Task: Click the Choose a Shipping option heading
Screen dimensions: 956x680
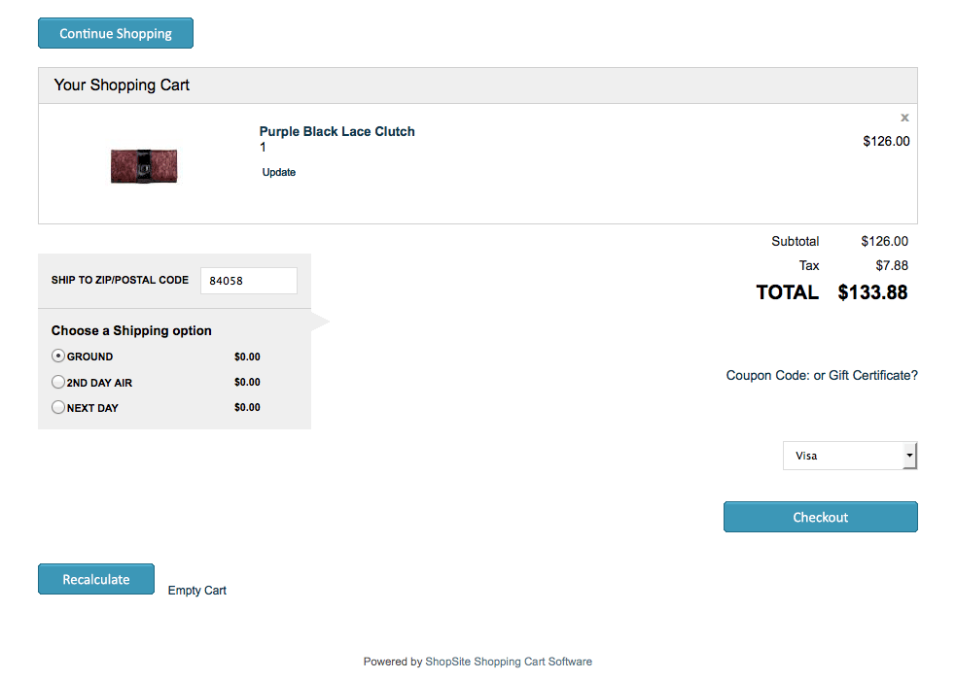Action: 131,330
